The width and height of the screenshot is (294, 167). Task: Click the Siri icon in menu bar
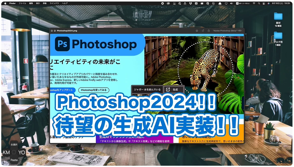268,3
